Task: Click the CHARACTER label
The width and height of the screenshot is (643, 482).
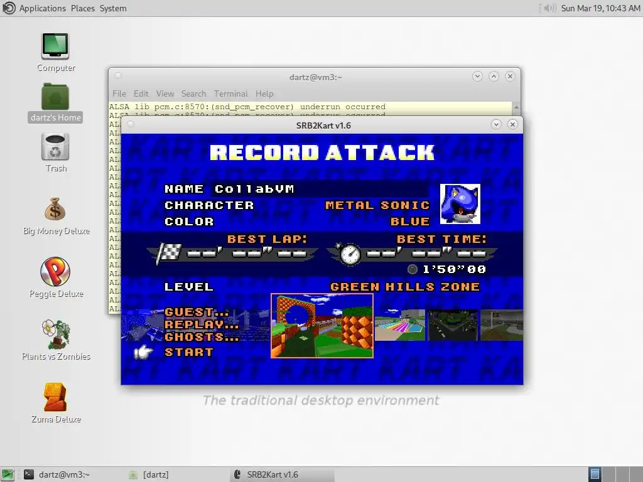Action: (x=209, y=205)
